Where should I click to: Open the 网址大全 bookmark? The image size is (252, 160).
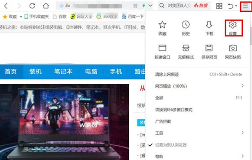click(x=82, y=16)
